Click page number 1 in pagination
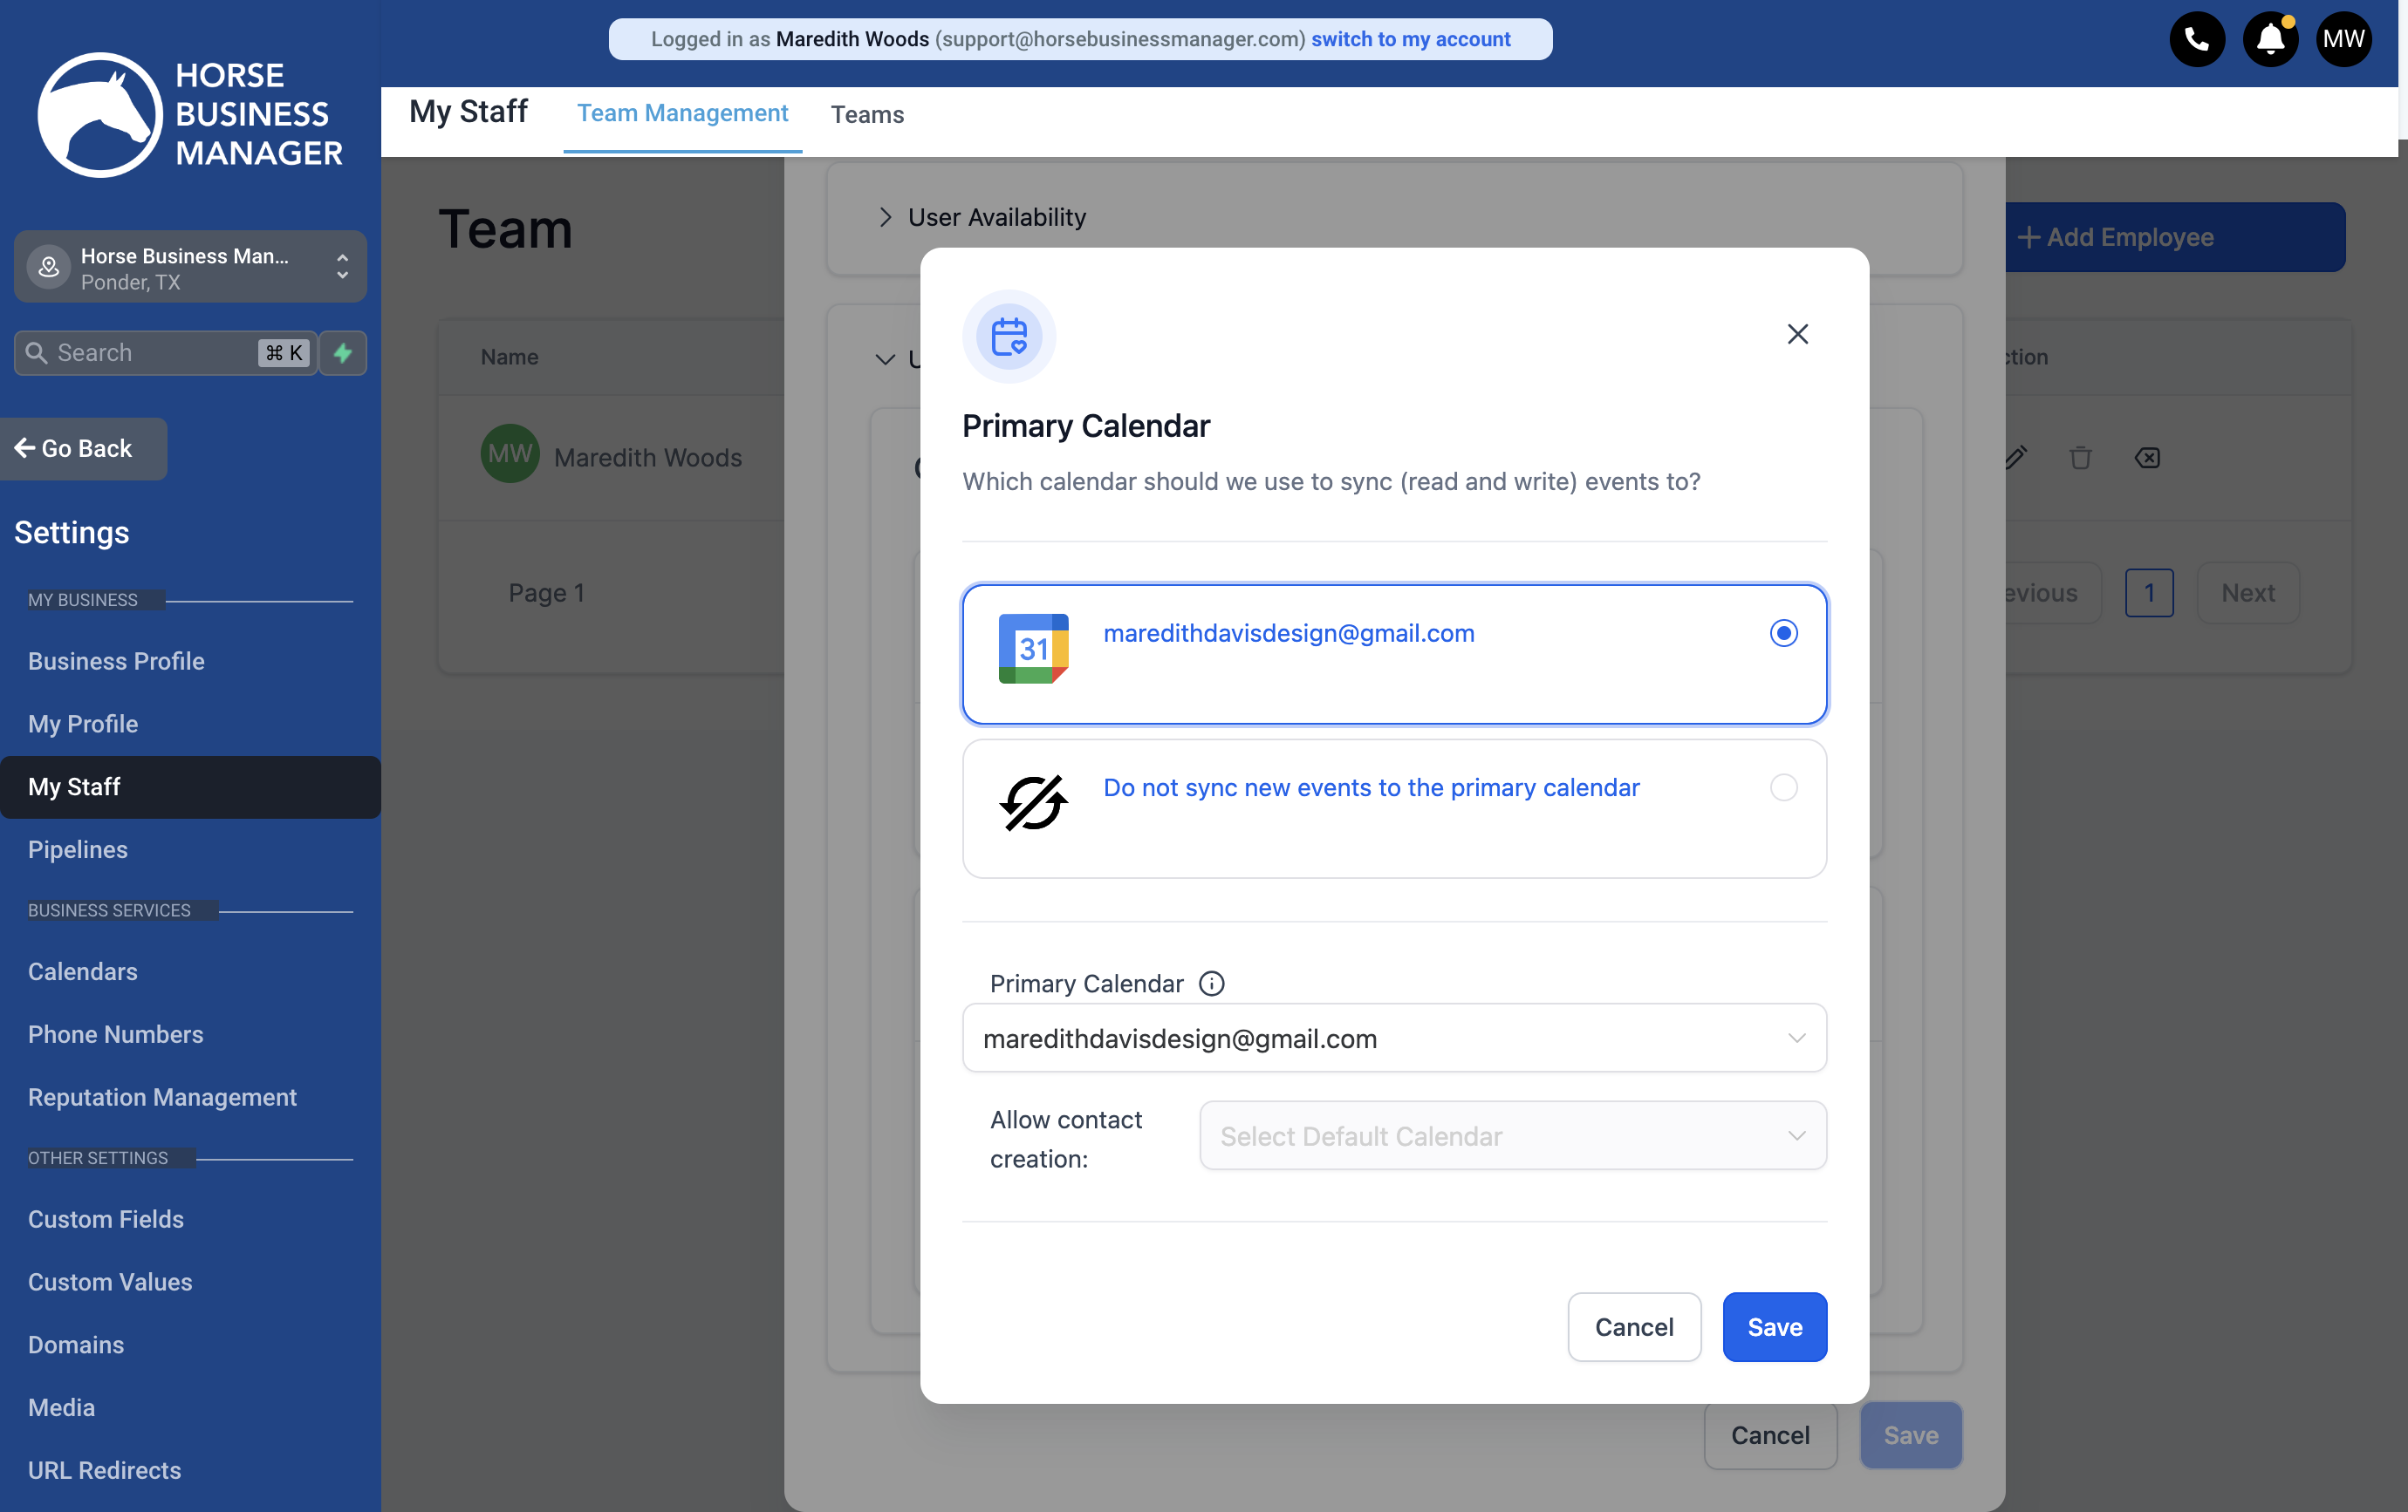 2149,594
